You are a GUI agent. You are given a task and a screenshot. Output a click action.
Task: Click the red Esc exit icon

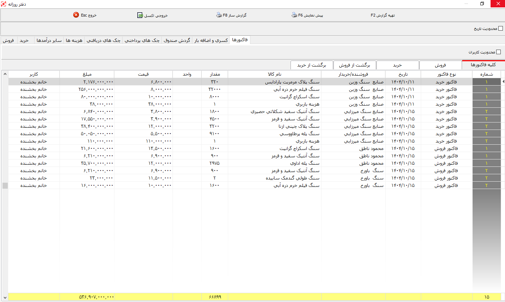[x=76, y=15]
